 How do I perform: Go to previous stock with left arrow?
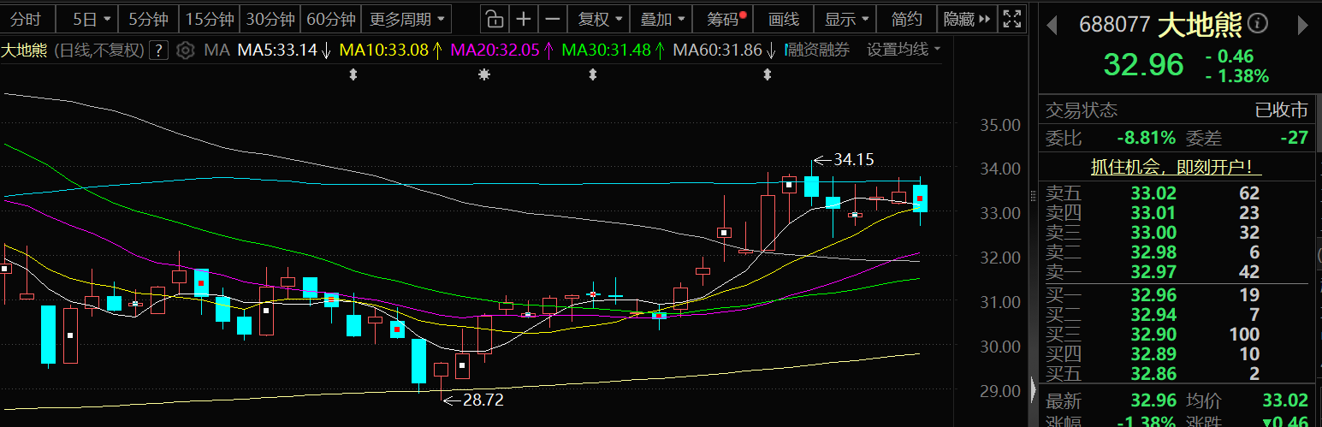point(1053,25)
